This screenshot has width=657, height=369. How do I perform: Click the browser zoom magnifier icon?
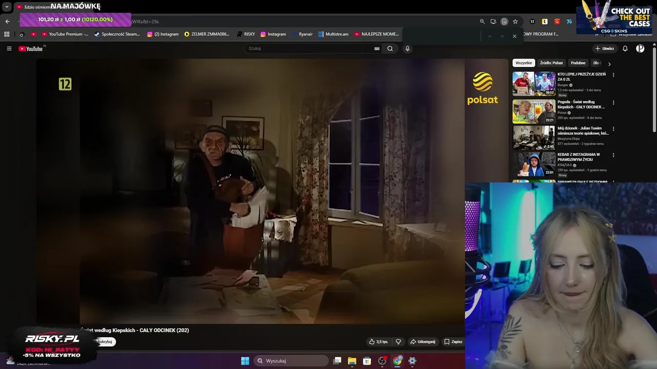click(482, 22)
